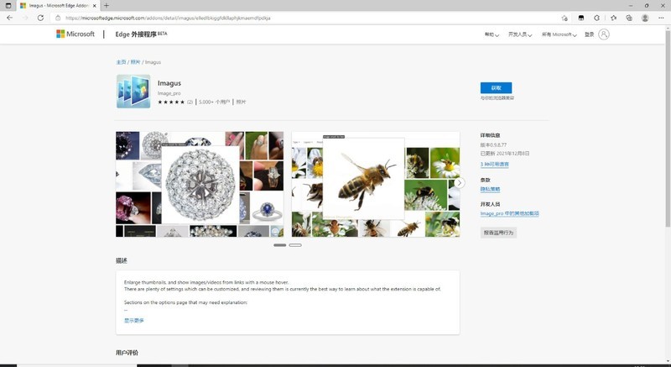
Task: Go back to the previous page
Action: (9, 18)
